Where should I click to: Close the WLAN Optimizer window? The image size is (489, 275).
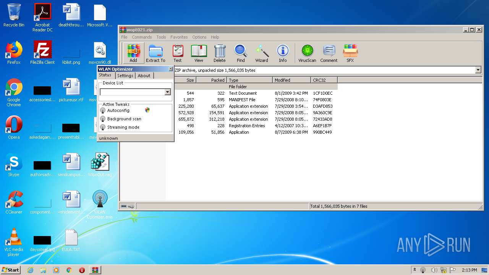coord(171,69)
